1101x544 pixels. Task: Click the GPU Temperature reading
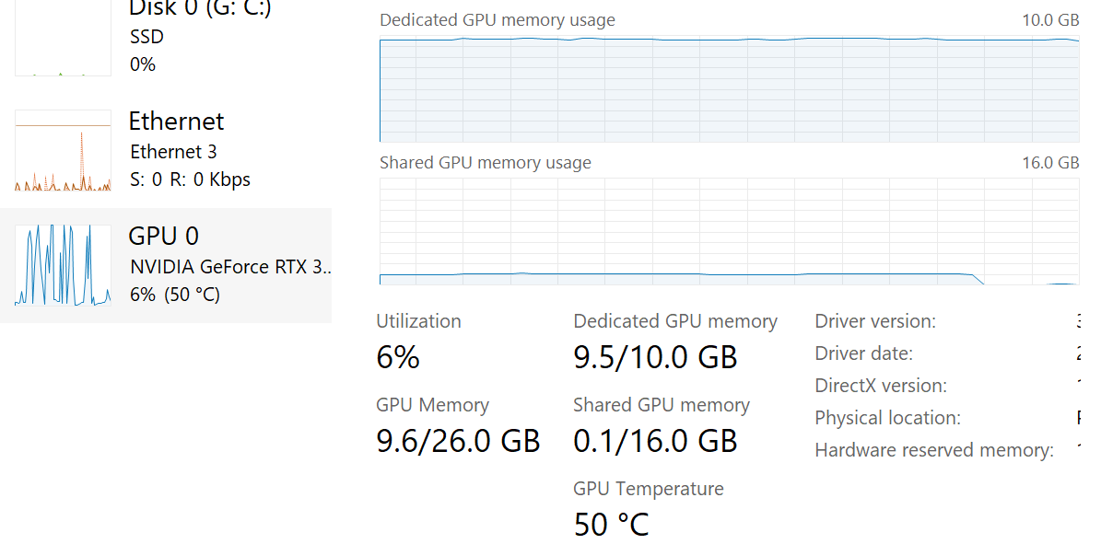612,523
